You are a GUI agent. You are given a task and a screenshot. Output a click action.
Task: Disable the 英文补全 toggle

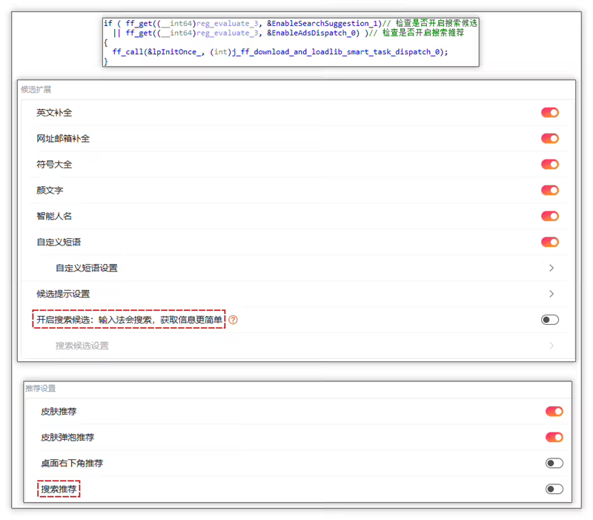click(549, 113)
